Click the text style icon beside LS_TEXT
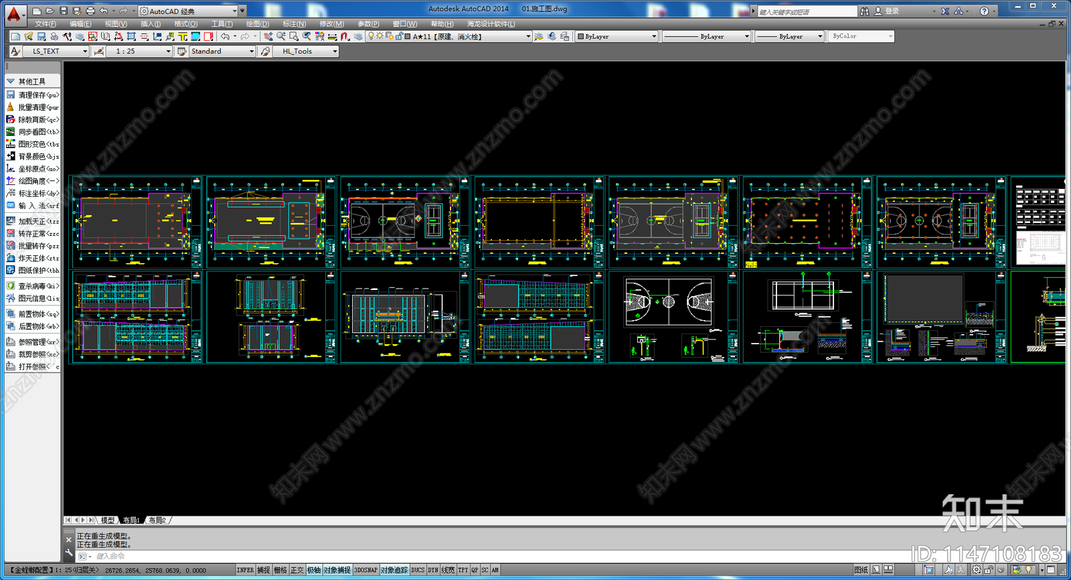This screenshot has width=1071, height=580. coord(15,51)
